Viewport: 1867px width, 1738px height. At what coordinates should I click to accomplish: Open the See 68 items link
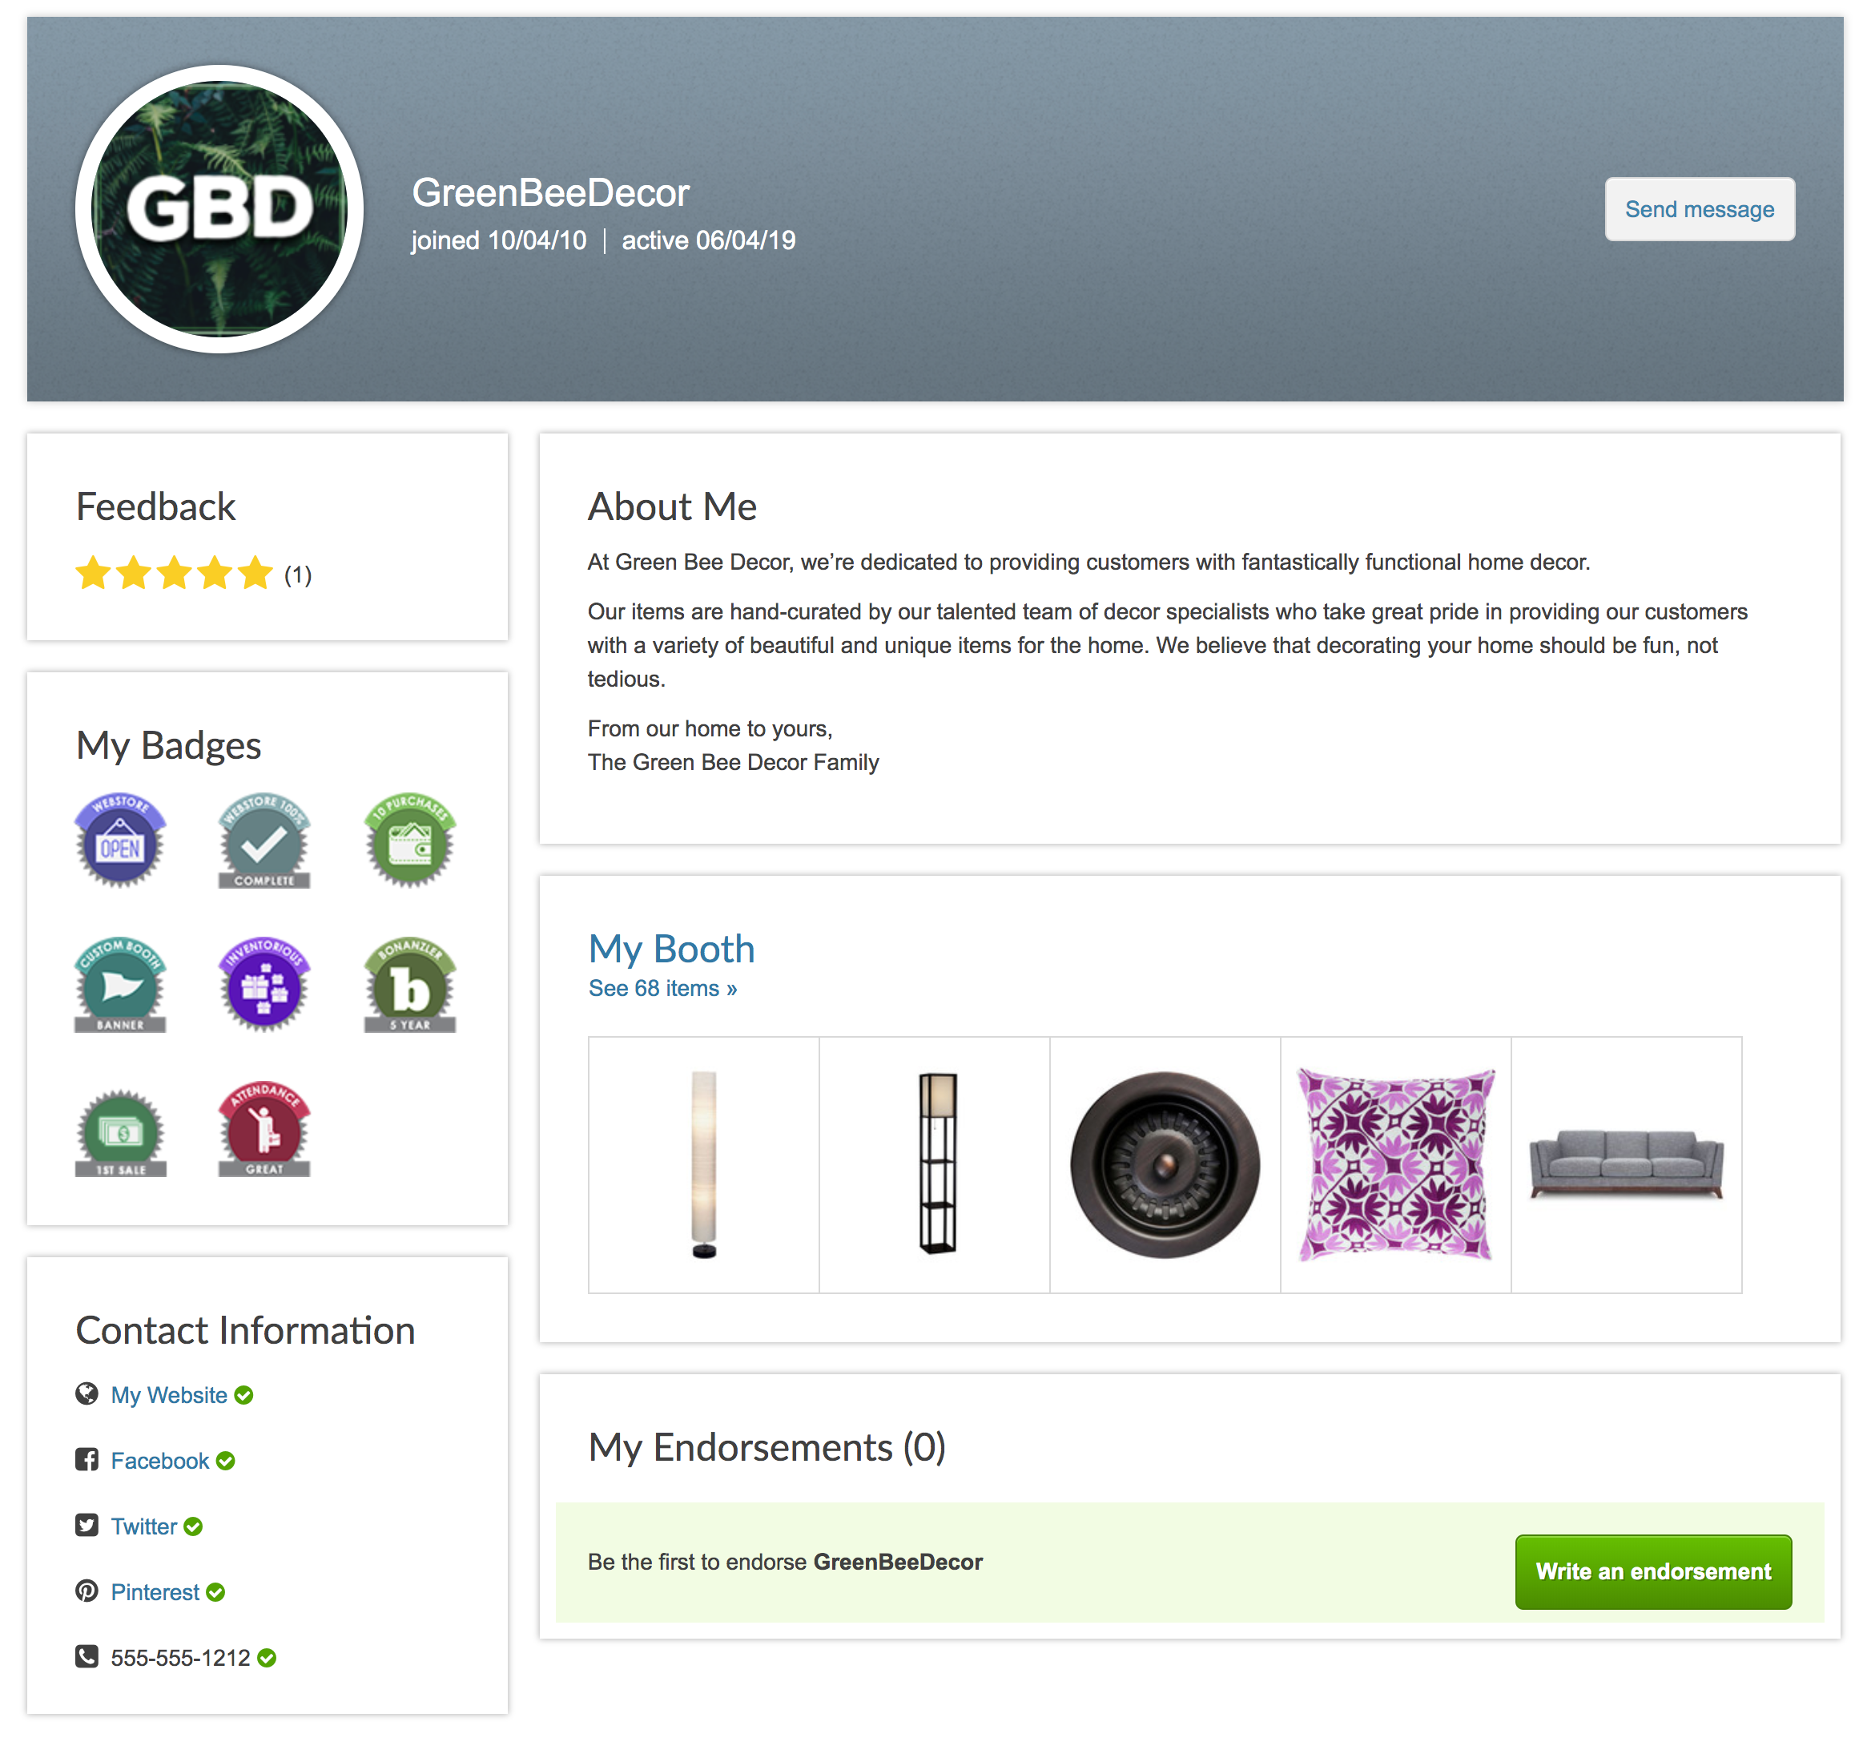[662, 988]
